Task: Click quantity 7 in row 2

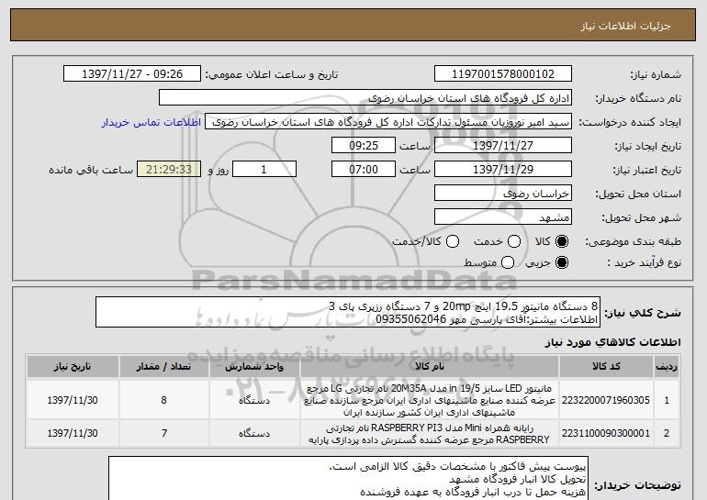Action: pos(163,433)
